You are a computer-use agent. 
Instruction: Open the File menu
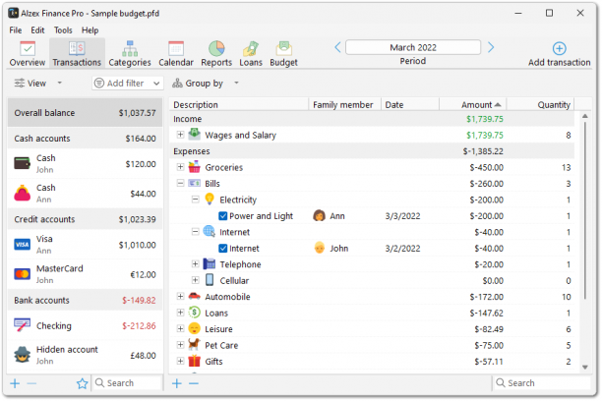[x=16, y=29]
